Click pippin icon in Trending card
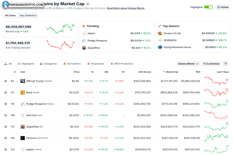 coord(84,33)
